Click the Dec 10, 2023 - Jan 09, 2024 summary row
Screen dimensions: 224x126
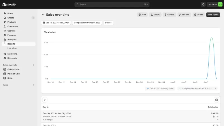(130, 116)
